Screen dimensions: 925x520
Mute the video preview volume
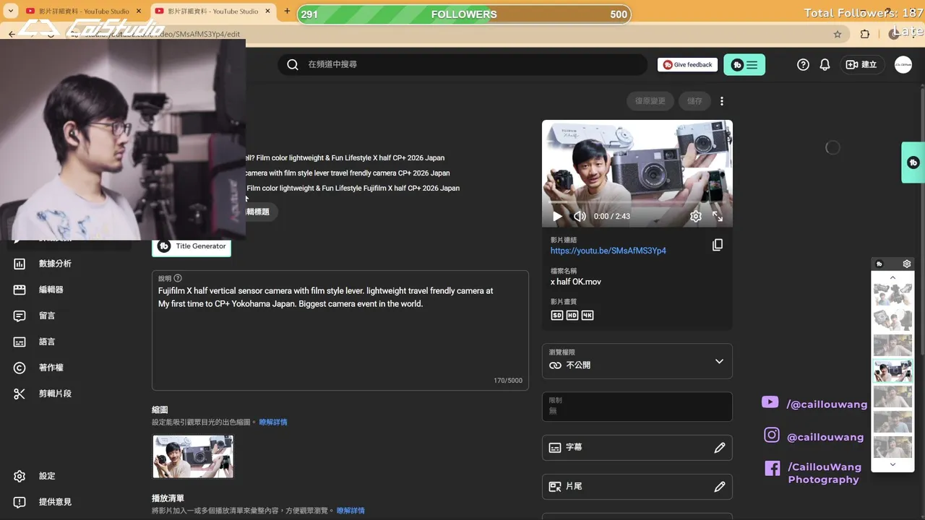point(580,216)
